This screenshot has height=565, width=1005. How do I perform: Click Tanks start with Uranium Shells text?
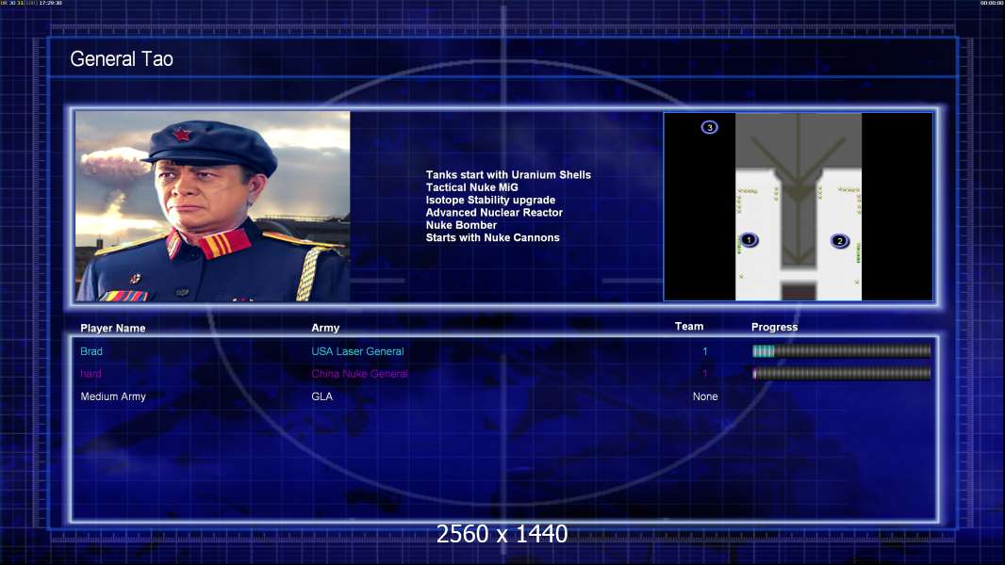(508, 175)
